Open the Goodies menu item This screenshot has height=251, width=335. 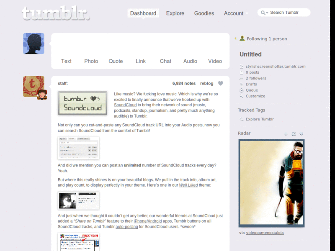click(x=204, y=13)
